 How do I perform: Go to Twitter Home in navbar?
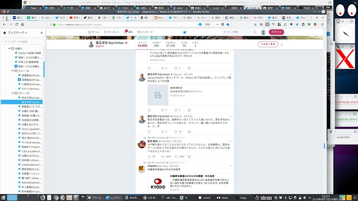tap(93, 32)
